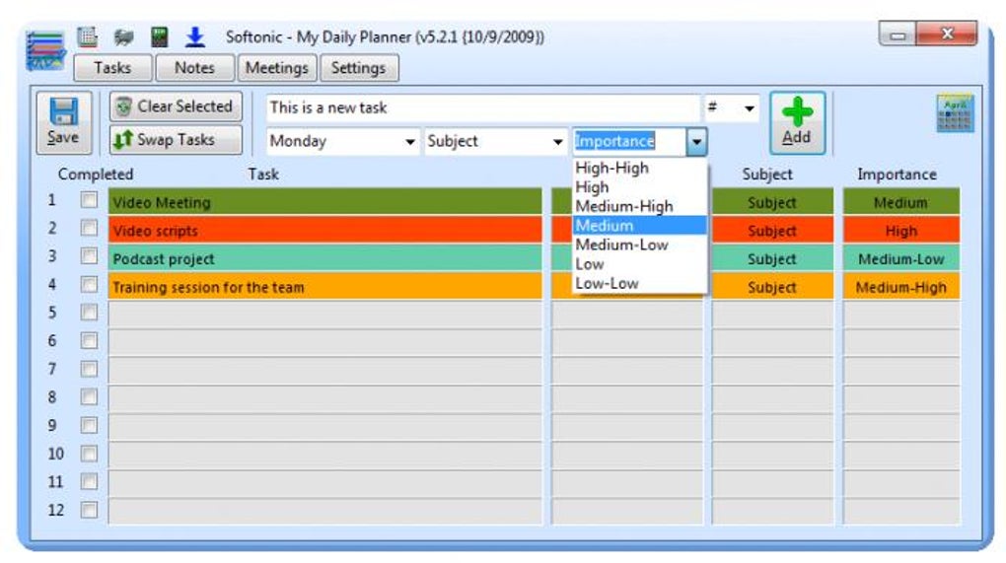The image size is (1006, 563).
Task: Click the Task column header
Action: click(263, 174)
